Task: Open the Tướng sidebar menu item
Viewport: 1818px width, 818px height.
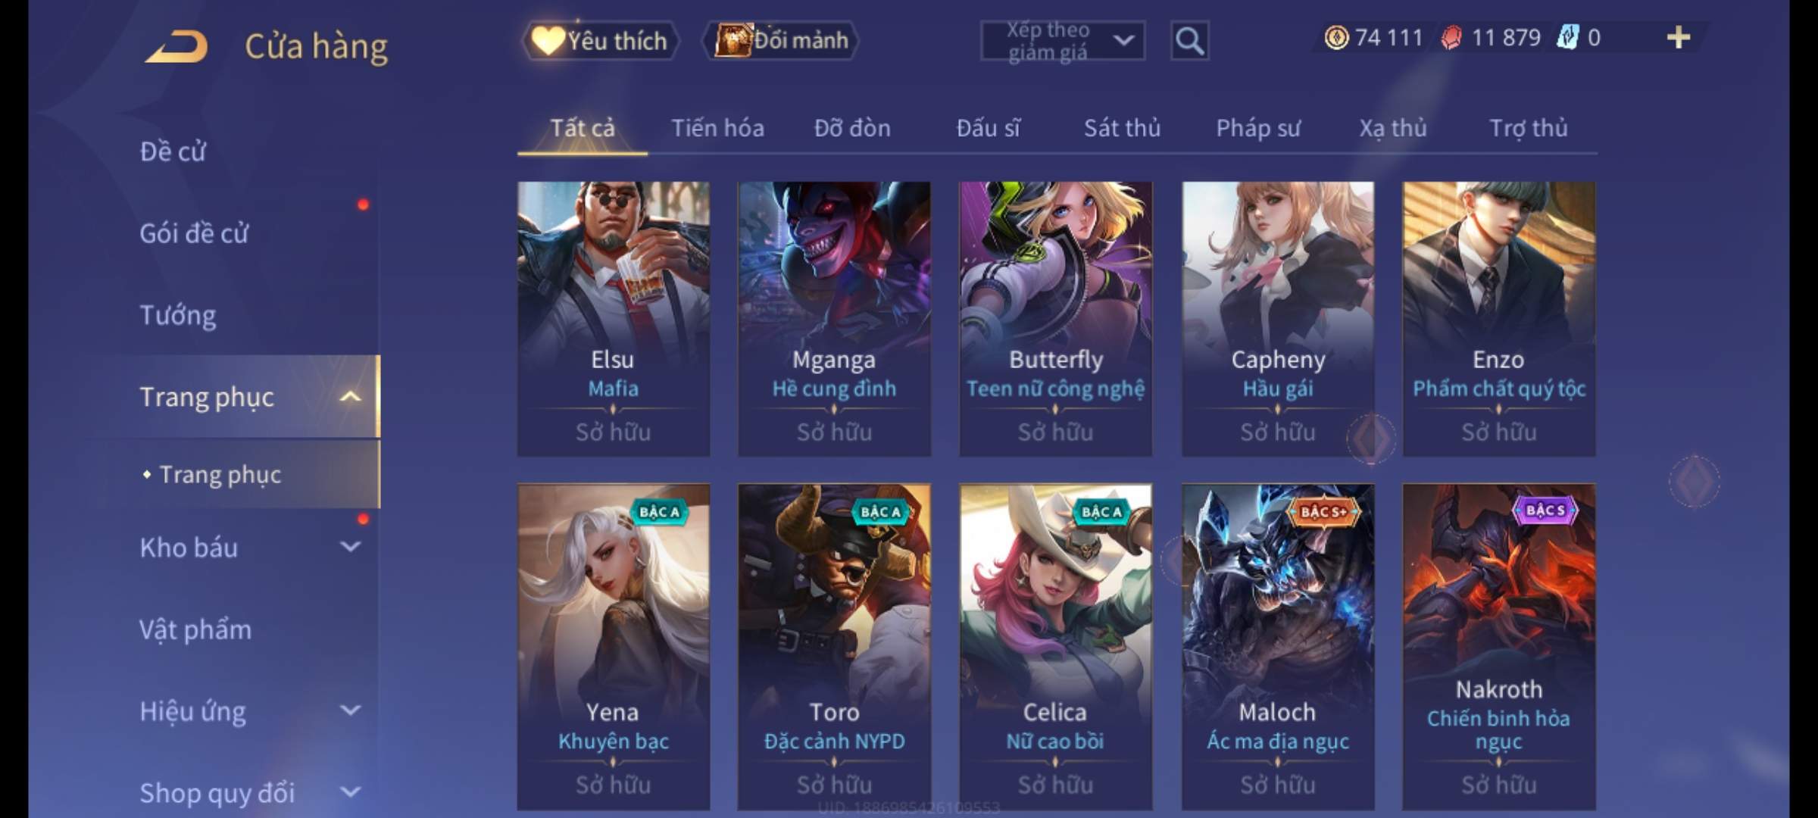Action: click(x=178, y=314)
